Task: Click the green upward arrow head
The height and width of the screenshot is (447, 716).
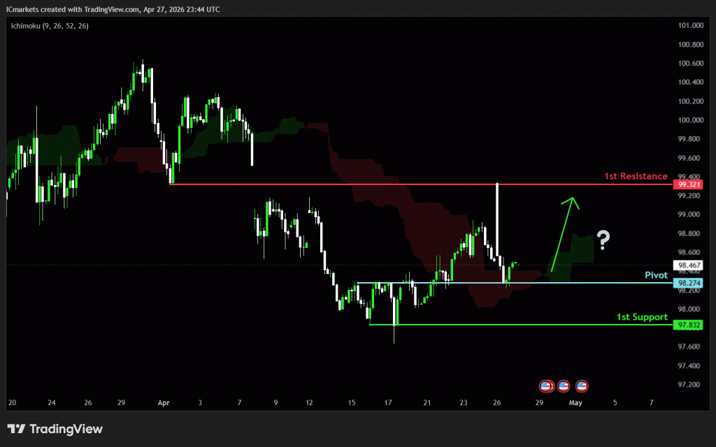Action: pyautogui.click(x=573, y=202)
